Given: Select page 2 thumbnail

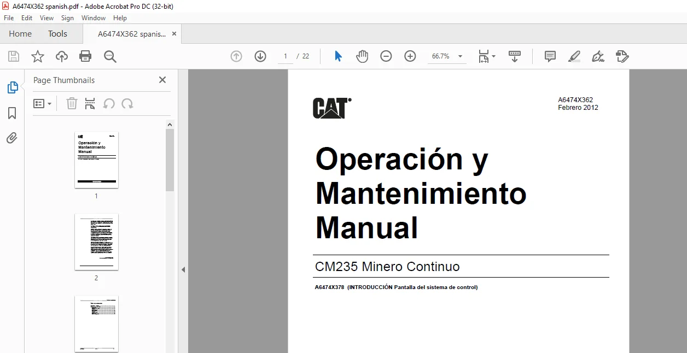Looking at the screenshot, I should (x=96, y=242).
